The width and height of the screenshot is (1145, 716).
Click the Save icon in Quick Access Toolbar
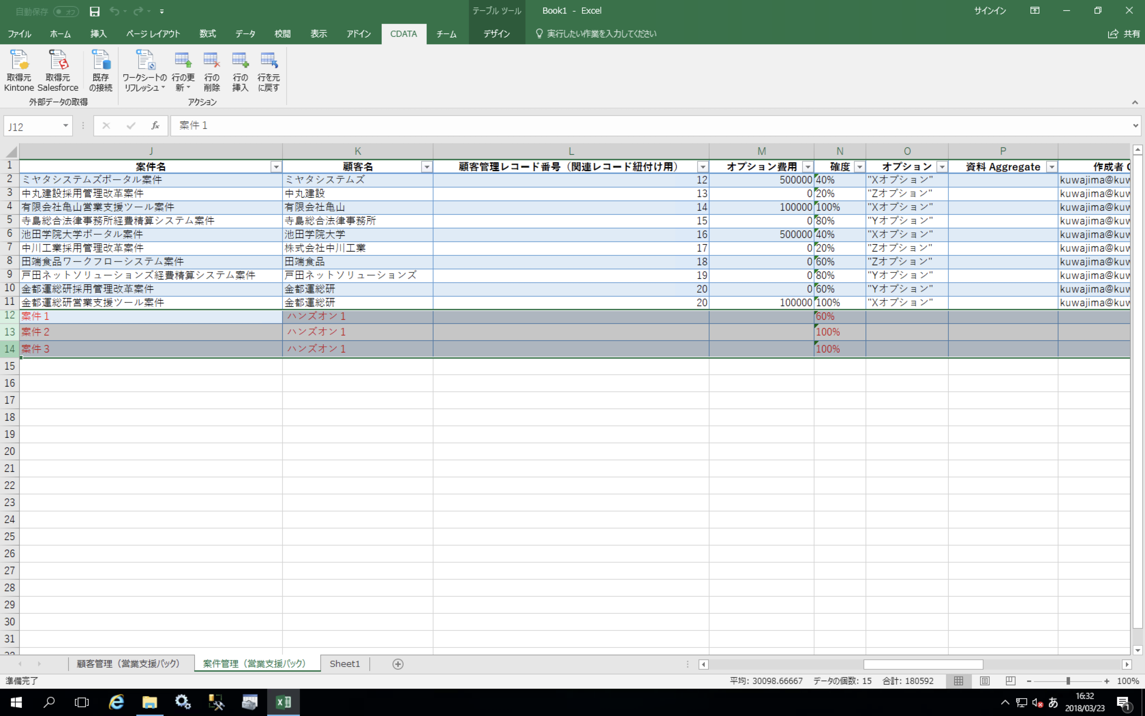95,11
